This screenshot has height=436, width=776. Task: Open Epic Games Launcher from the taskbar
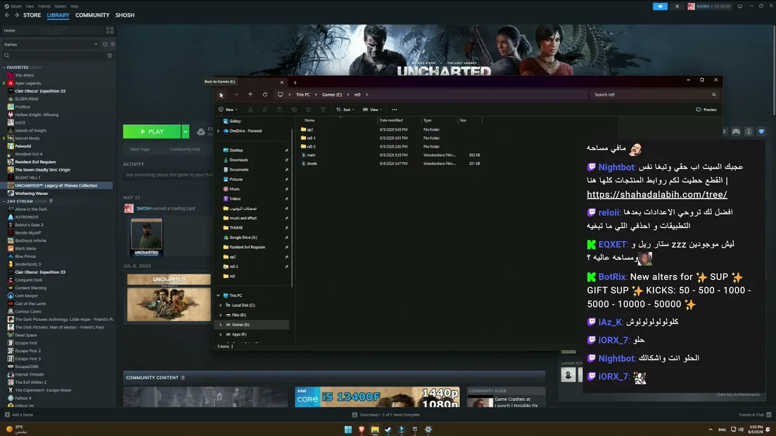point(415,429)
